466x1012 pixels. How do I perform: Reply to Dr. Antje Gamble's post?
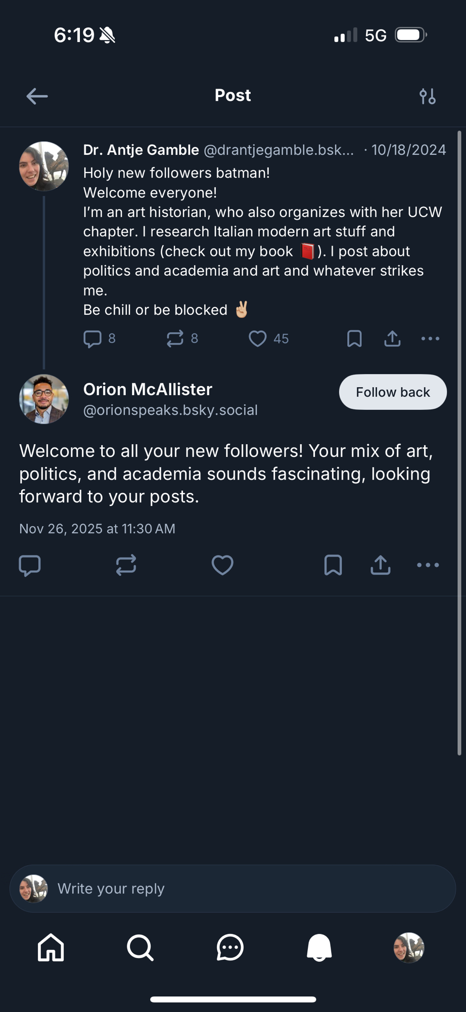(92, 339)
